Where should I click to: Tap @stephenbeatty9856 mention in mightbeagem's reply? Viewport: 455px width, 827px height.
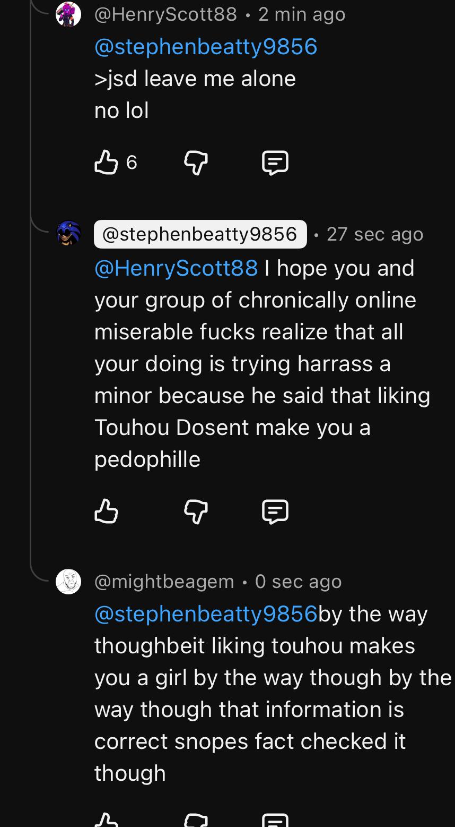(x=206, y=614)
